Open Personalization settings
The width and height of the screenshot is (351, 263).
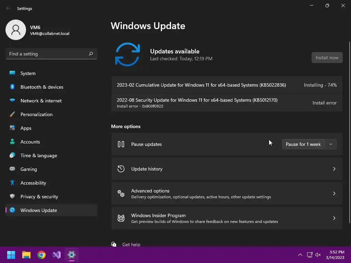tap(51, 114)
